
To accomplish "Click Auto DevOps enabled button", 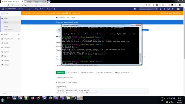I will (x=123, y=73).
